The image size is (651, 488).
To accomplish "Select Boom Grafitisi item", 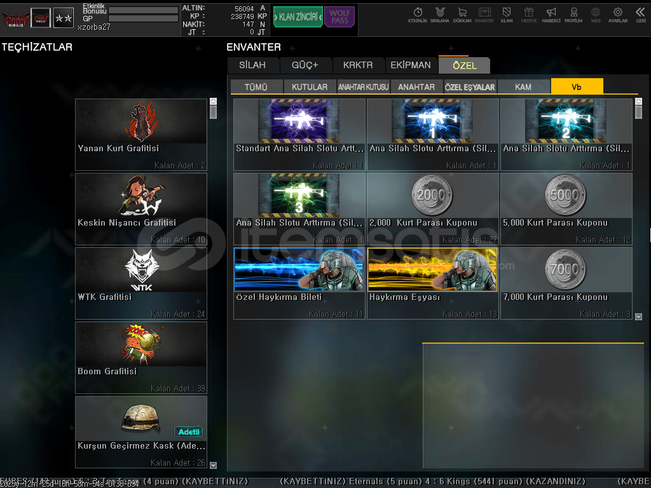I will click(141, 357).
